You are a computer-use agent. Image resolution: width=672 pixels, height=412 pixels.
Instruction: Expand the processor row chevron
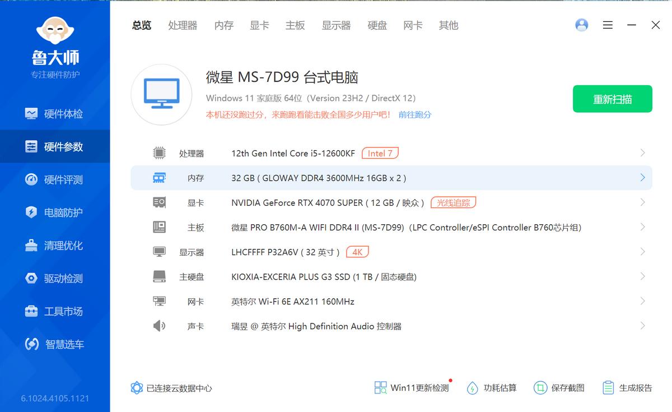click(x=642, y=153)
